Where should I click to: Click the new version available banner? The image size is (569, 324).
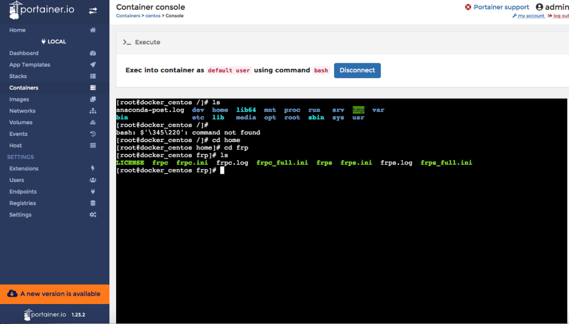tap(54, 293)
